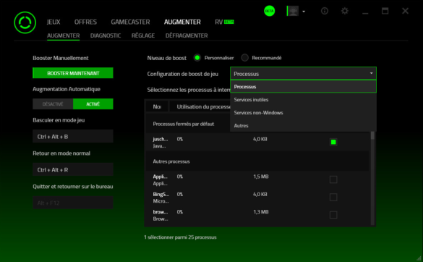
Task: Maximize the Cortex window
Action: pos(385,11)
